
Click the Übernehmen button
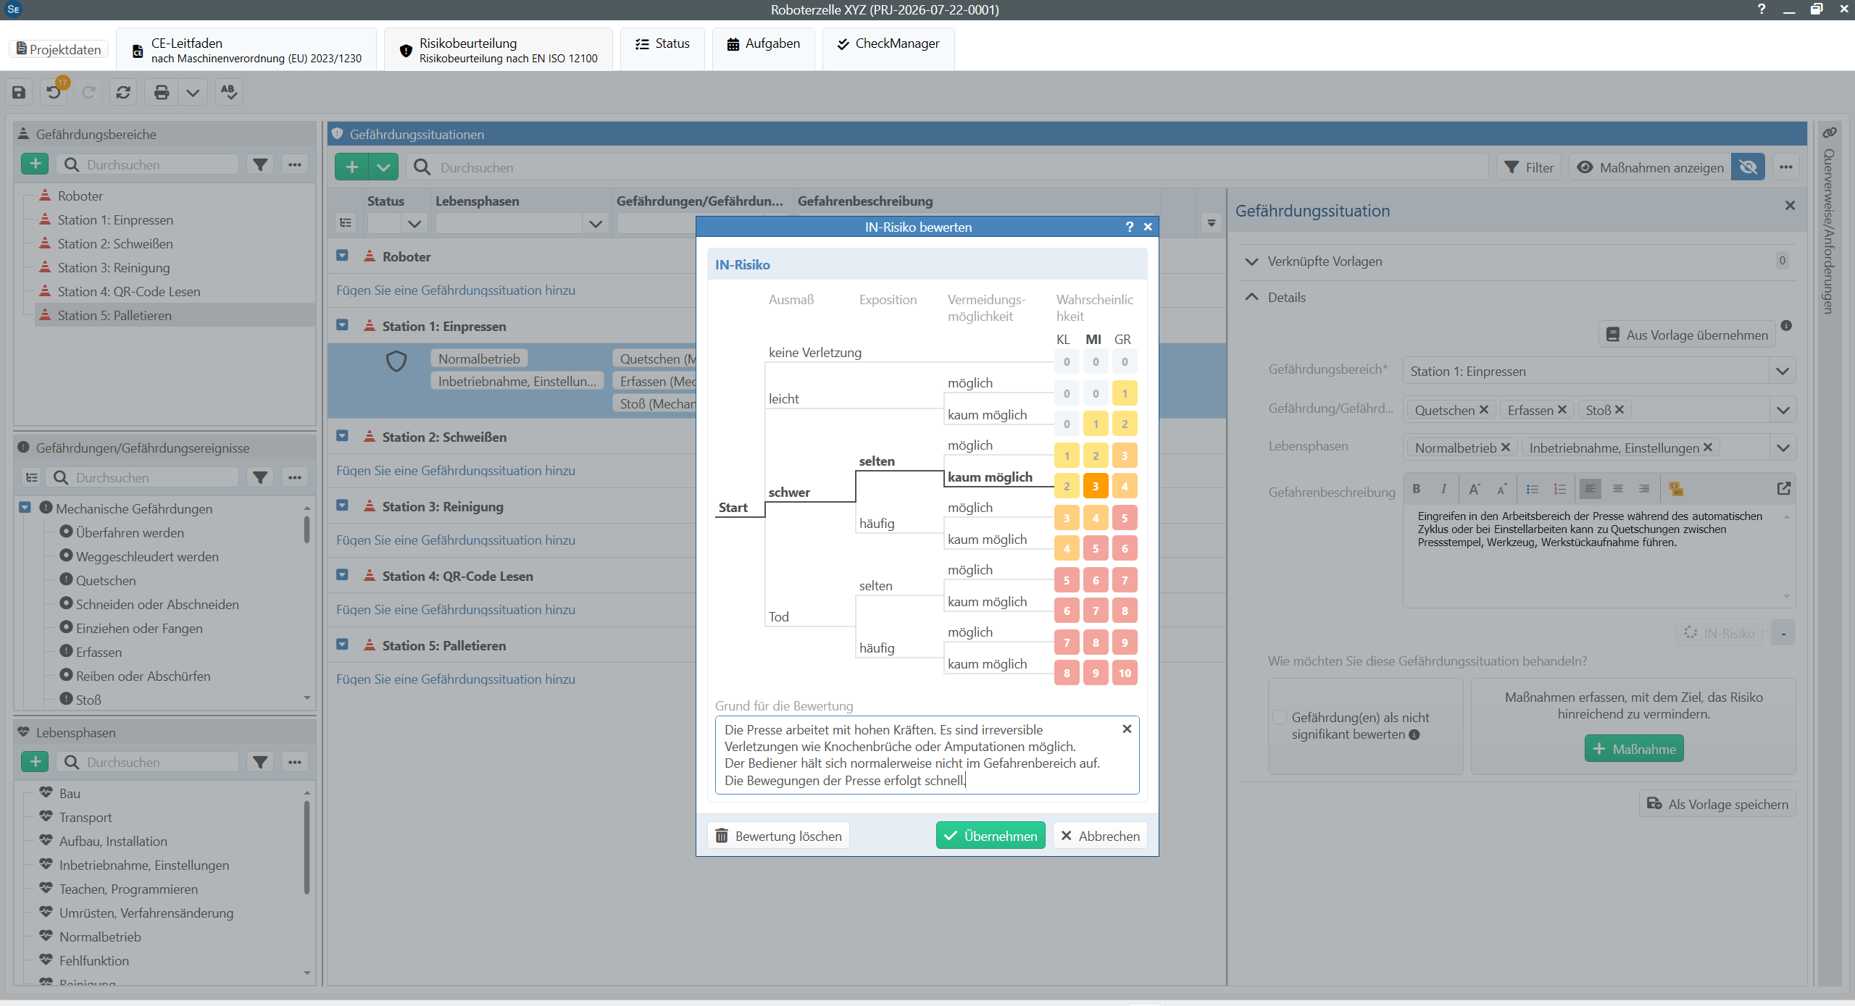pyautogui.click(x=991, y=836)
